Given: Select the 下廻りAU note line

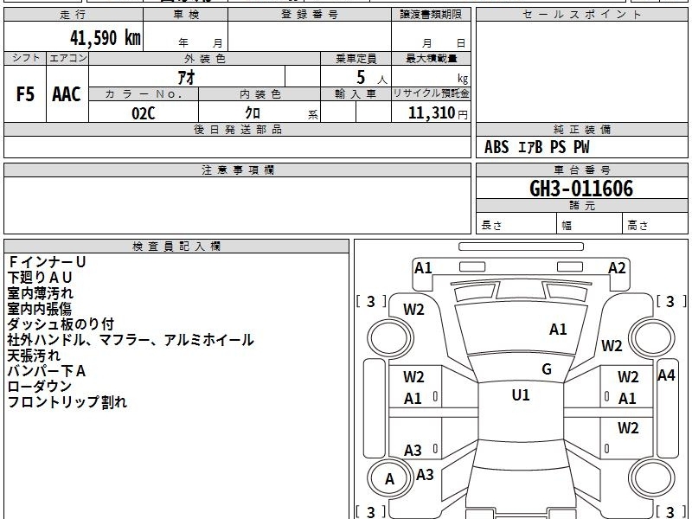Looking at the screenshot, I should click(x=40, y=278).
